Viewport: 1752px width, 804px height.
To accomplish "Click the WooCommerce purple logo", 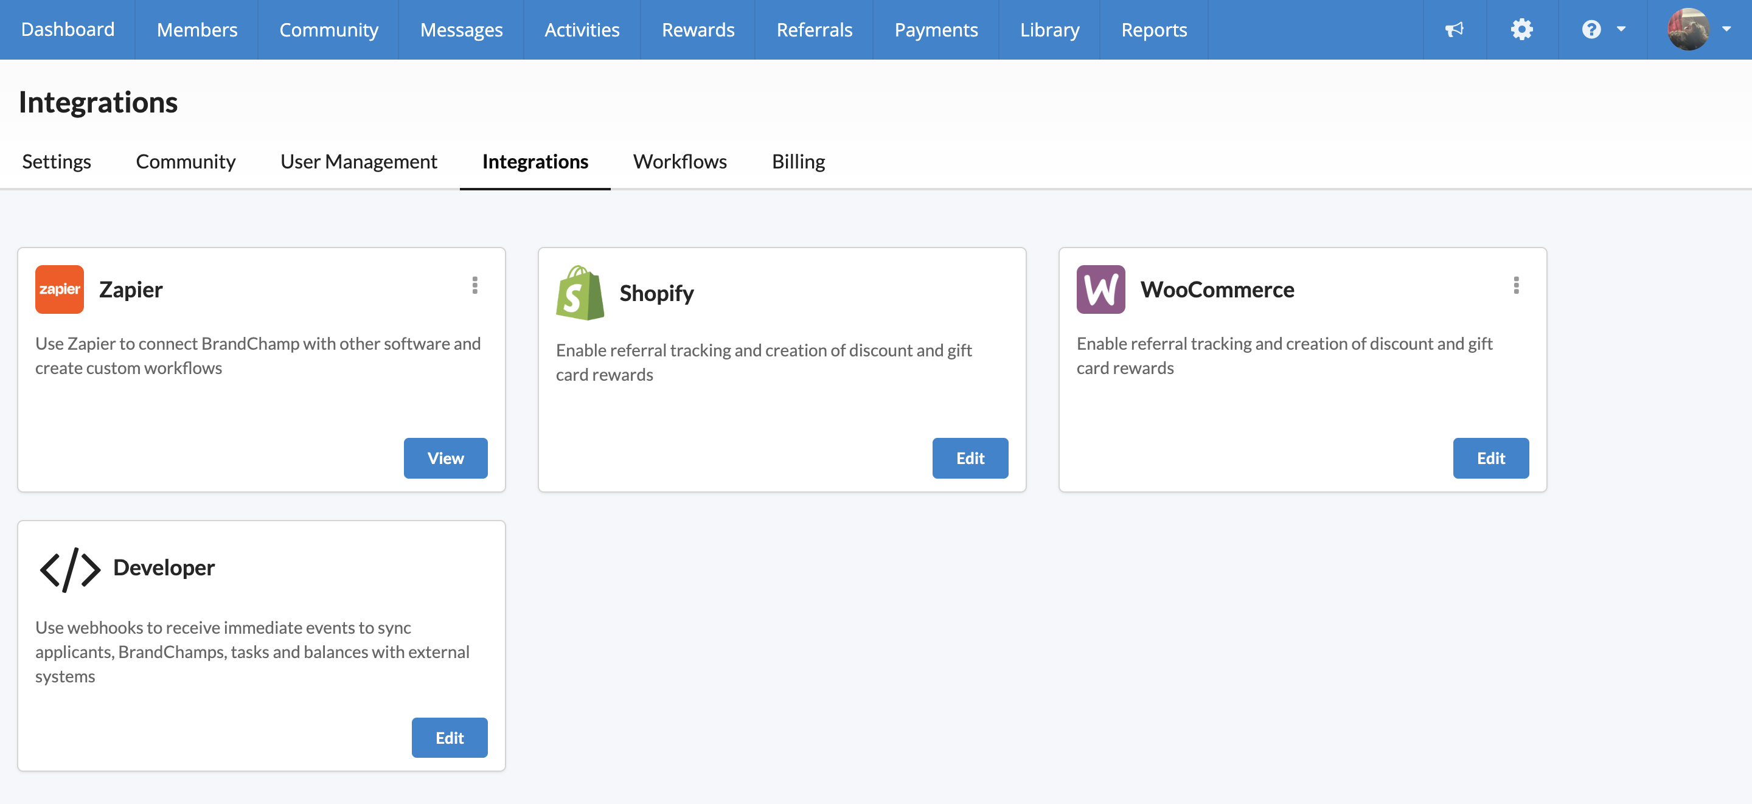I will [1100, 289].
